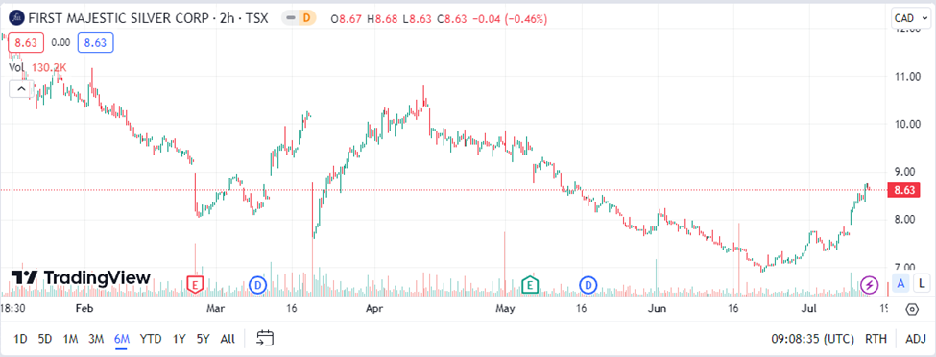The height and width of the screenshot is (357, 936).
Task: Open the green E earnings marker in May
Action: pos(530,285)
